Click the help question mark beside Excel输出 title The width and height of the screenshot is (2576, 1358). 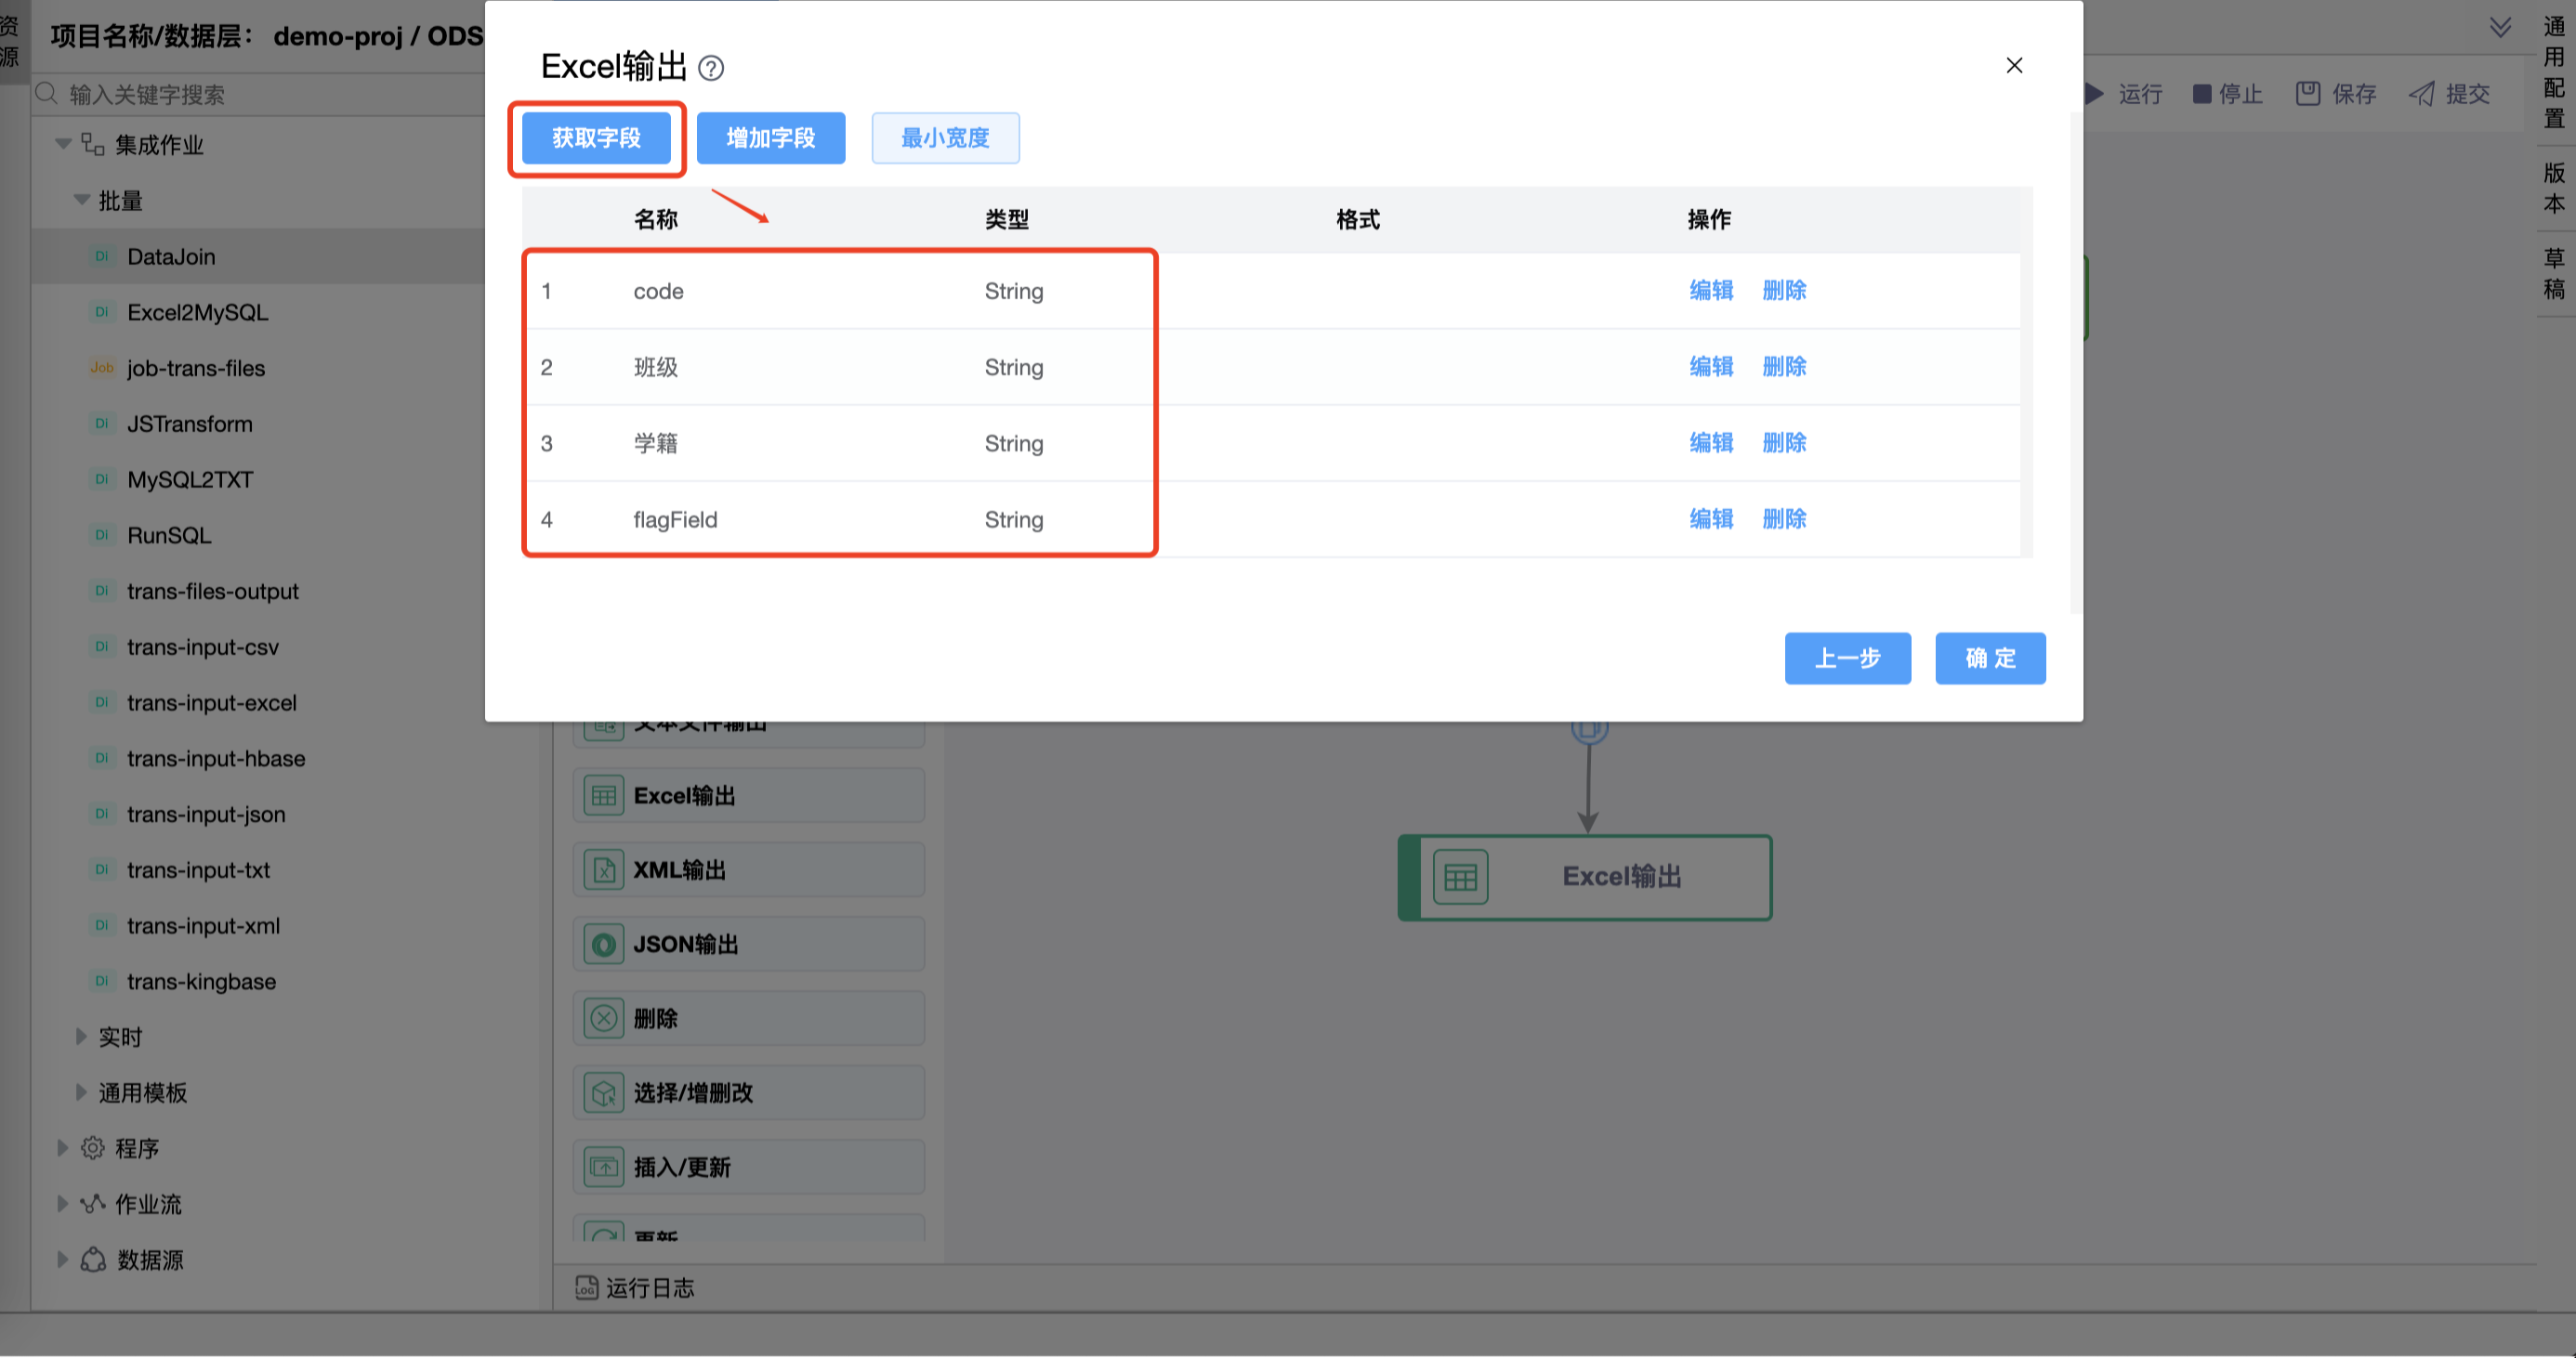(x=710, y=68)
